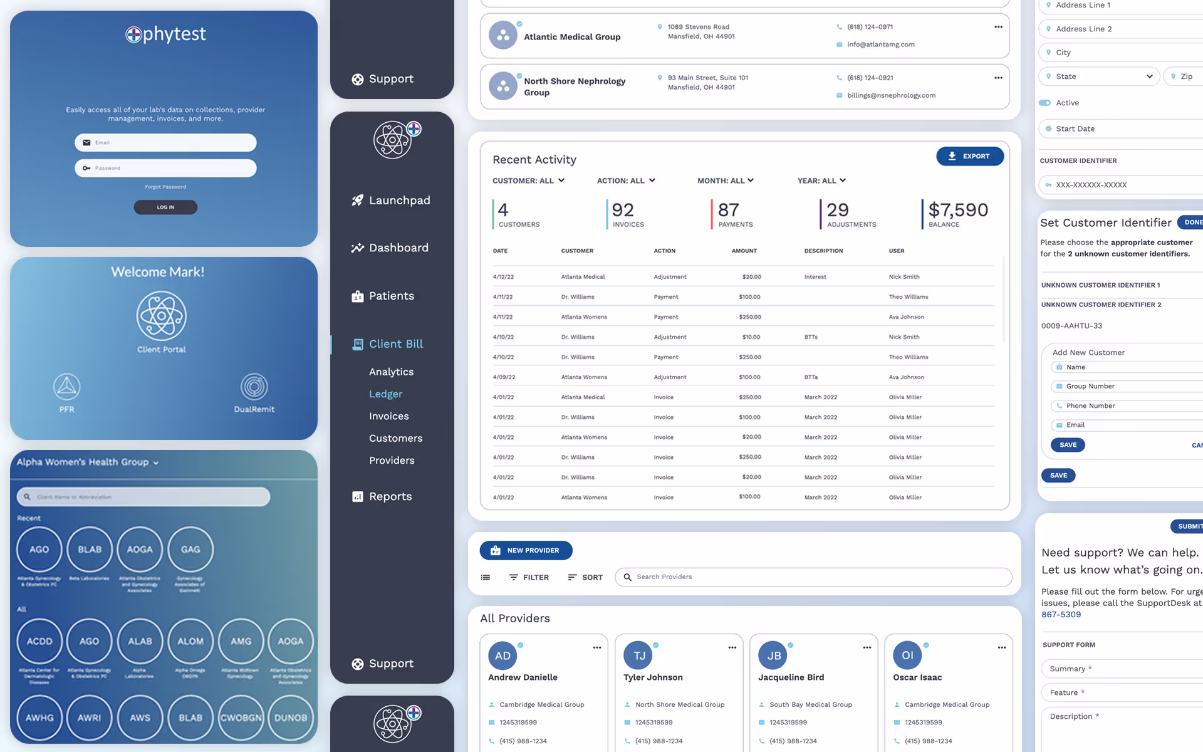Click the EXPORT button
This screenshot has height=752, width=1203.
(x=969, y=156)
